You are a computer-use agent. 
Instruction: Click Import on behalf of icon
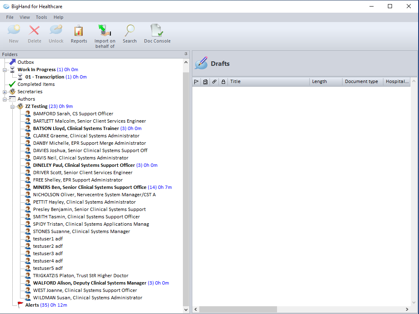point(105,30)
